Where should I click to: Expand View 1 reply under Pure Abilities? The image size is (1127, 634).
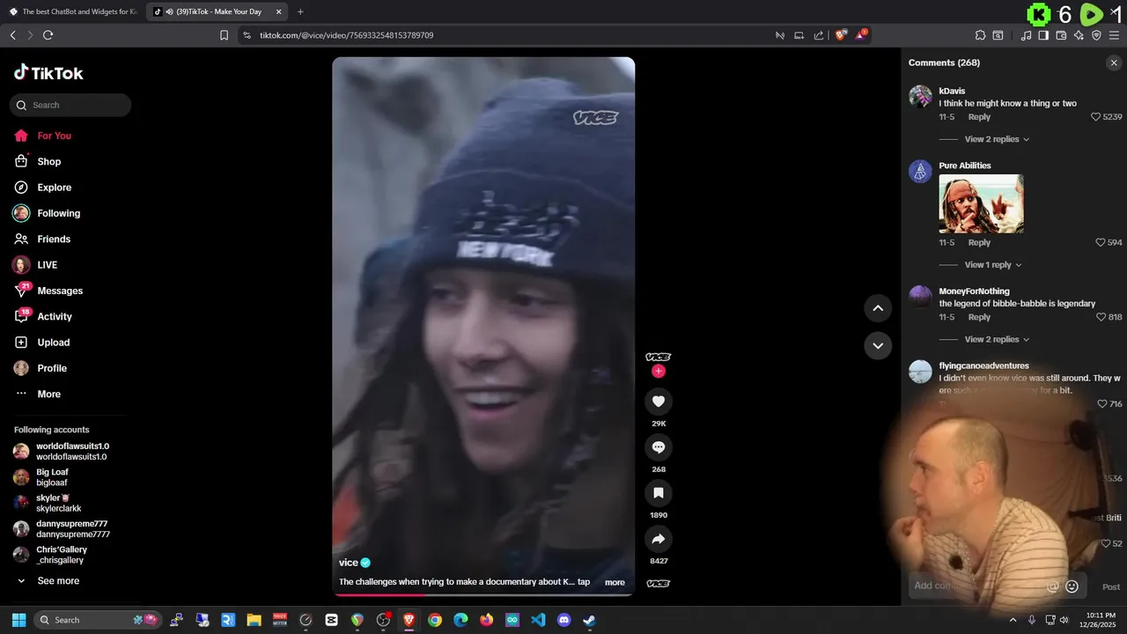[x=993, y=265]
